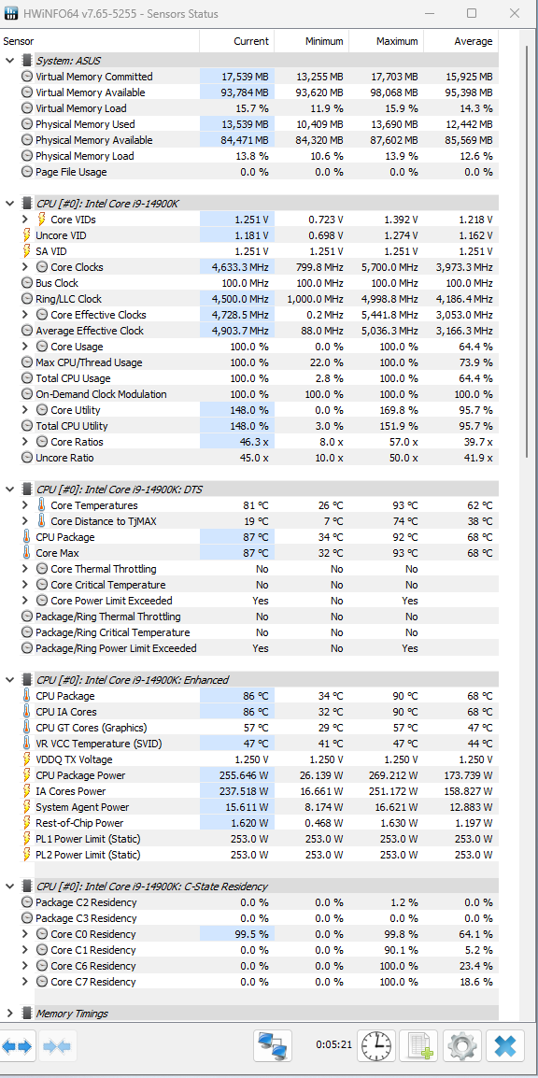The width and height of the screenshot is (538, 1078).
Task: Collapse the System: ASUS section
Action: [x=9, y=61]
